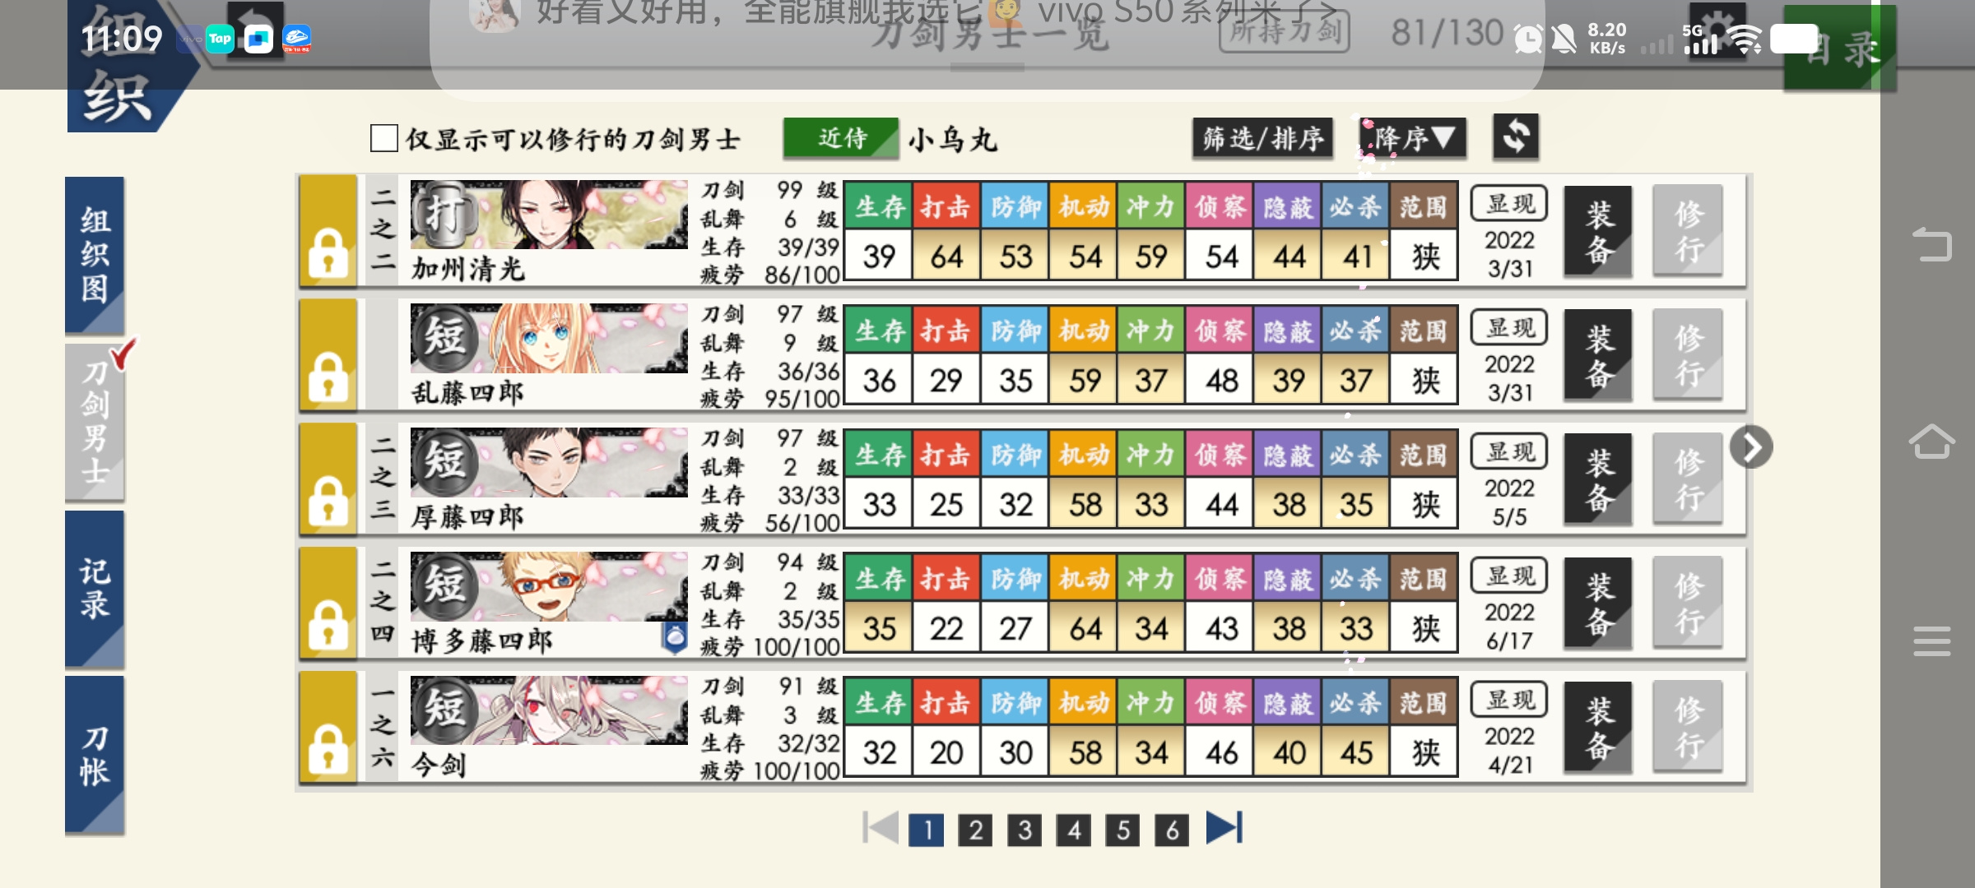The height and width of the screenshot is (888, 1975).
Task: Tap the 所持刀剑 button in the header
Action: (x=1285, y=31)
